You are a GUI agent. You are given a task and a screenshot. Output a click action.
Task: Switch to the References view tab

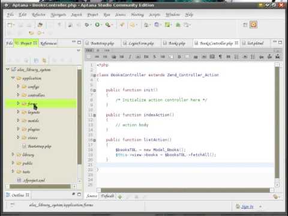coord(49,43)
